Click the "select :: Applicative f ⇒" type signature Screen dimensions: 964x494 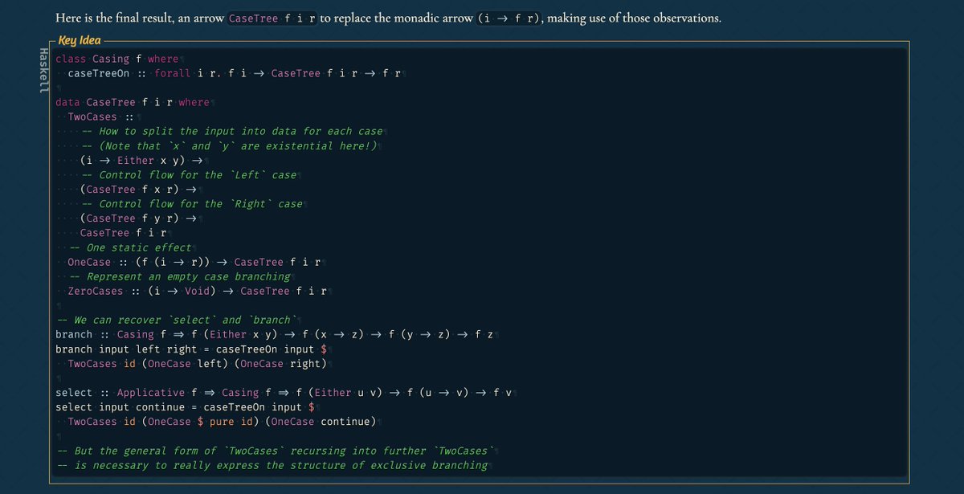click(284, 392)
